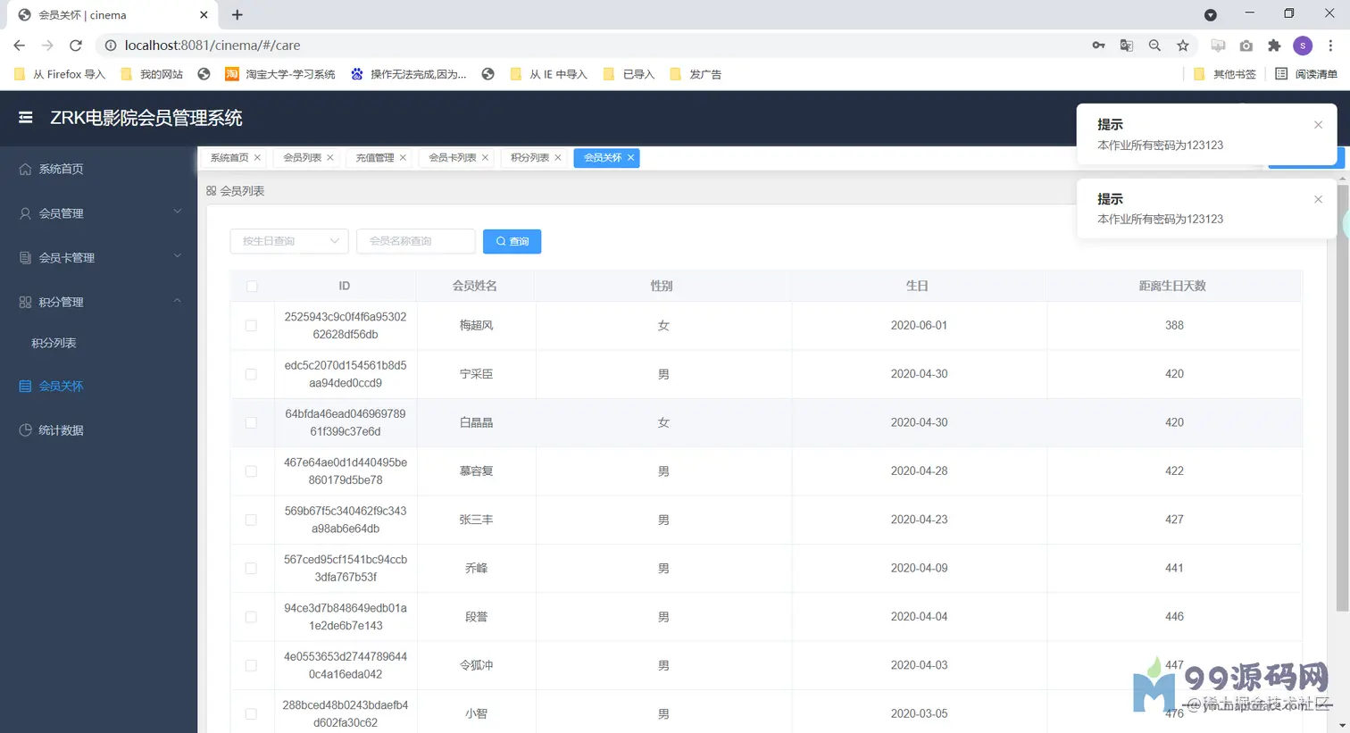Open the 系统首页 sidebar item
The height and width of the screenshot is (733, 1350).
[98, 169]
